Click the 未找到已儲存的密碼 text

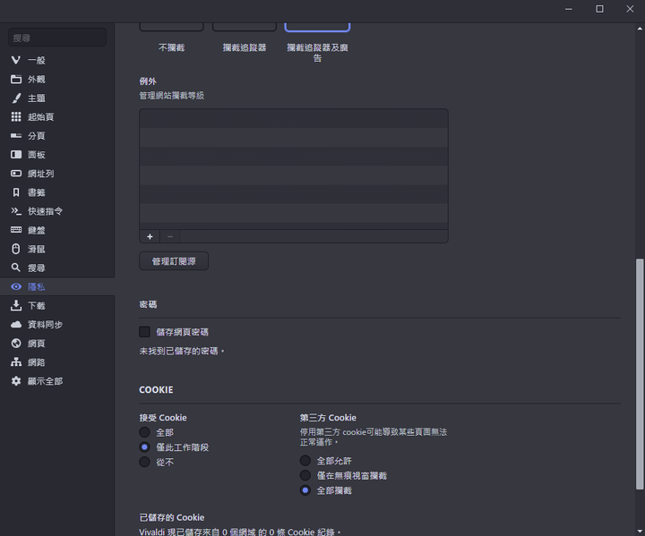pos(182,351)
